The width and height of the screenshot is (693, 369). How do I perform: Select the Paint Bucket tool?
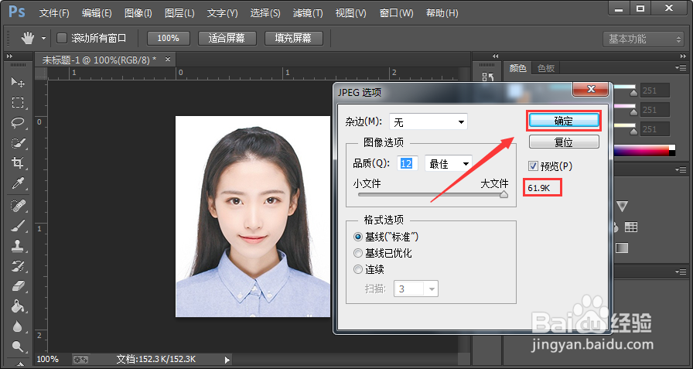[x=18, y=306]
